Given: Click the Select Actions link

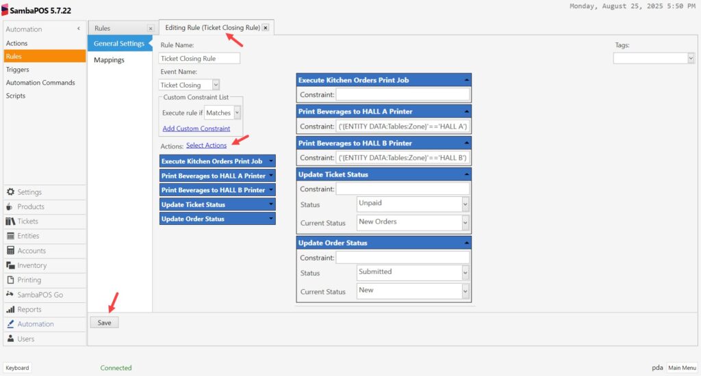Looking at the screenshot, I should pos(206,145).
